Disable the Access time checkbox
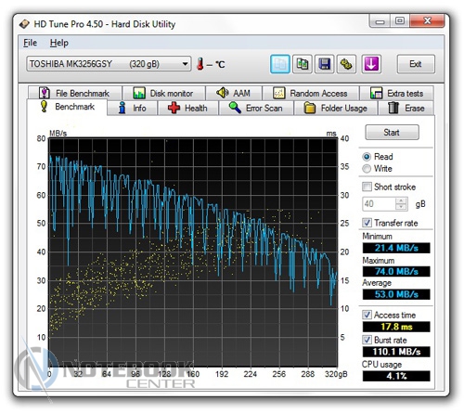 (x=367, y=315)
